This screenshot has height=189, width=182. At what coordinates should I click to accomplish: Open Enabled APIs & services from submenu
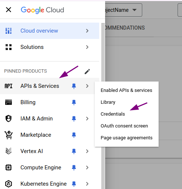point(127,90)
